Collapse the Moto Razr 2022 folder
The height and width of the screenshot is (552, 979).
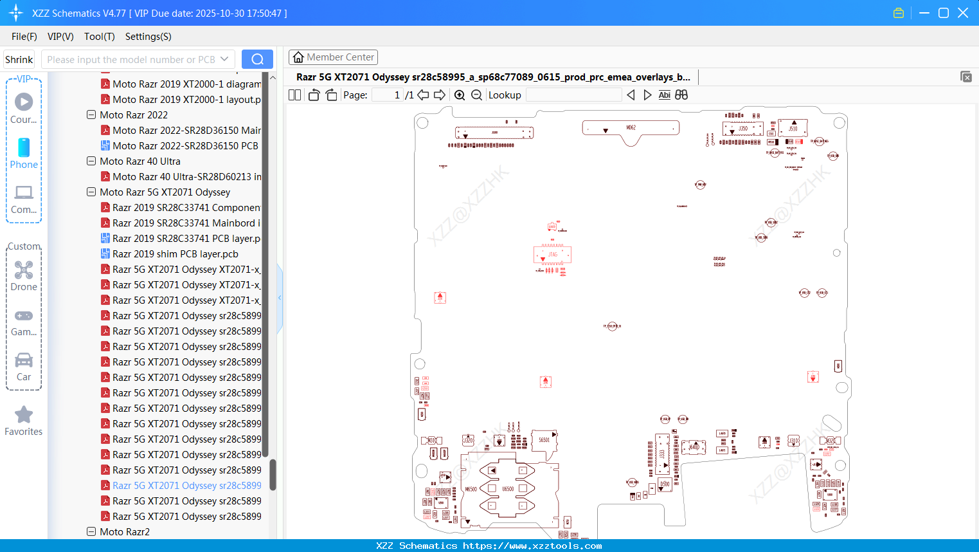point(91,115)
